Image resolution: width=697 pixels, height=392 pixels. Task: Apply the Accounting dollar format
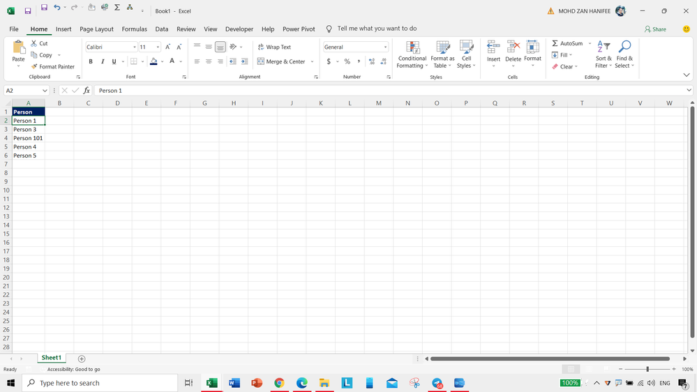click(329, 61)
